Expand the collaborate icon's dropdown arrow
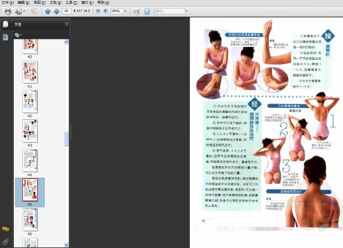Image resolution: width=343 pixels, height=248 pixels. (x=24, y=11)
